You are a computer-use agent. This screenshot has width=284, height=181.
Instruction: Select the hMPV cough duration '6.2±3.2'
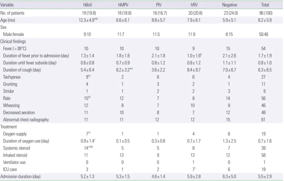coord(123,70)
